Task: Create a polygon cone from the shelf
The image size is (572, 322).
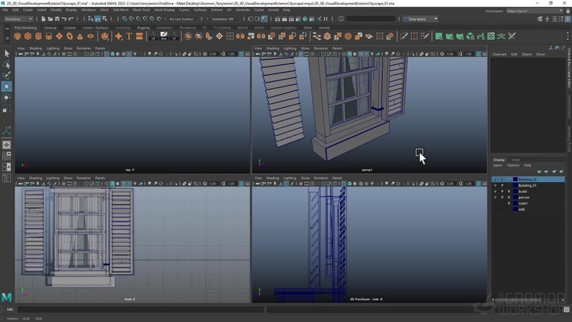Action: pos(80,36)
